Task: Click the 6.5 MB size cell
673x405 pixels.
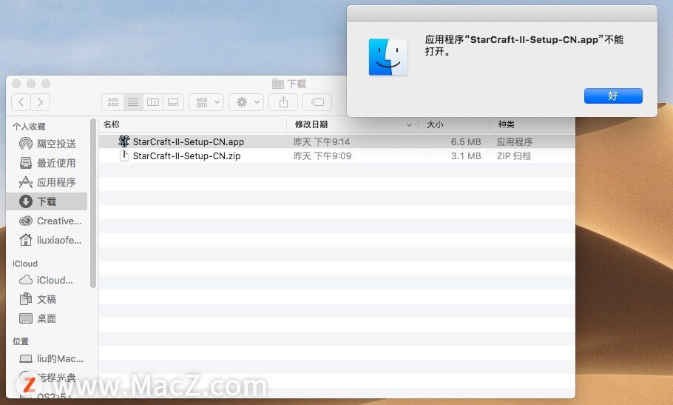Action: coord(466,141)
